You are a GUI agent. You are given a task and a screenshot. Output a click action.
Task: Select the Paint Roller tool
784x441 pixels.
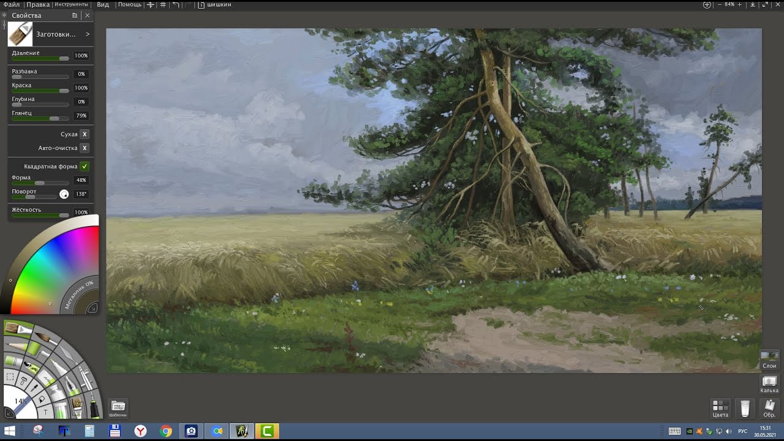[38, 350]
